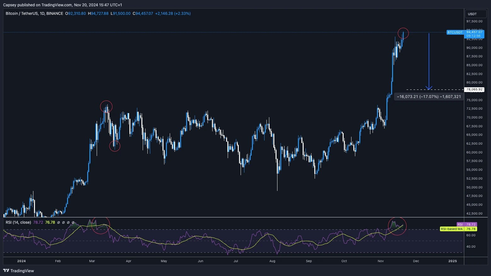Viewport: 491px width, 276px height.
Task: Click the first empty value symbol beside RSI
Action: tap(58, 222)
